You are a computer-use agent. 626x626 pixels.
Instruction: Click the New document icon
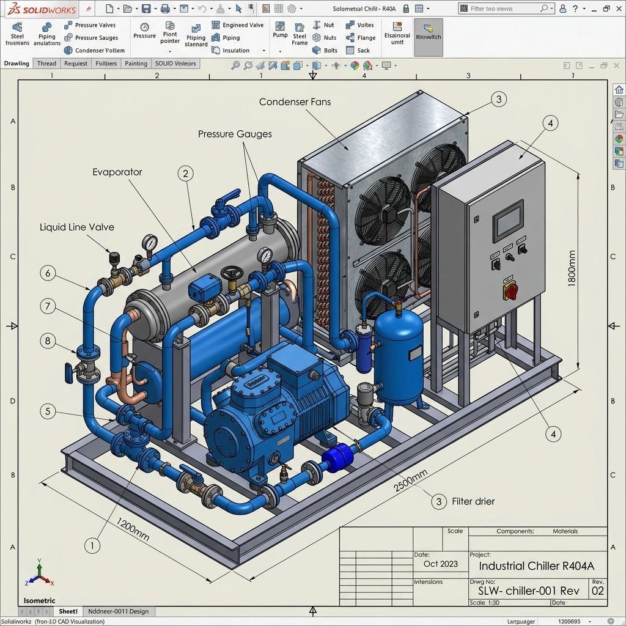[x=109, y=9]
